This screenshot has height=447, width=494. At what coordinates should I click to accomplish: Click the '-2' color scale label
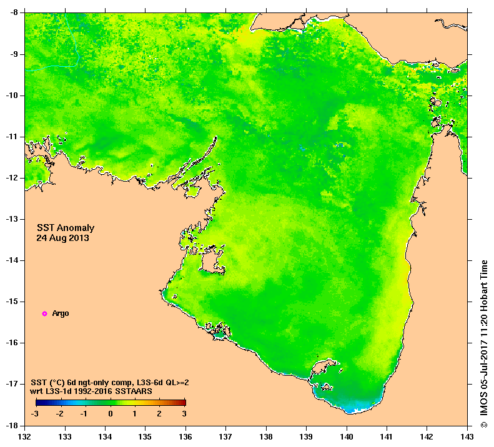(59, 414)
